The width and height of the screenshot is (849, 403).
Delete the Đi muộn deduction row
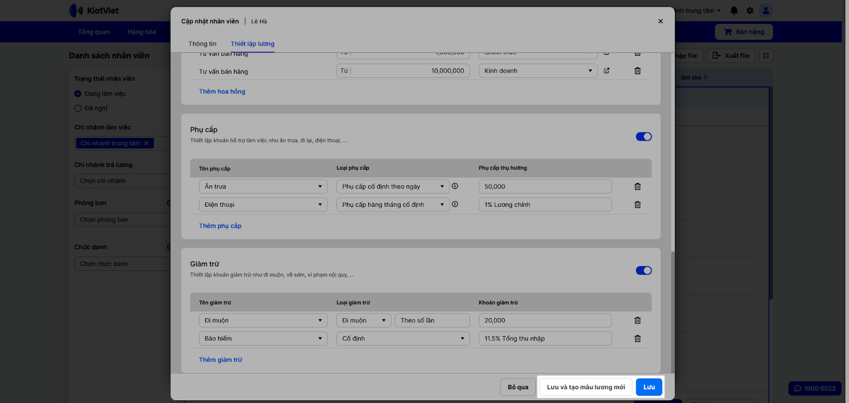point(637,321)
